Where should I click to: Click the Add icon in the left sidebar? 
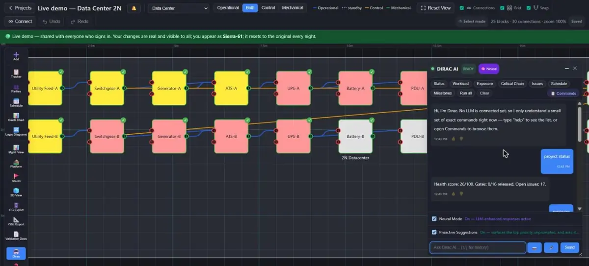point(16,56)
